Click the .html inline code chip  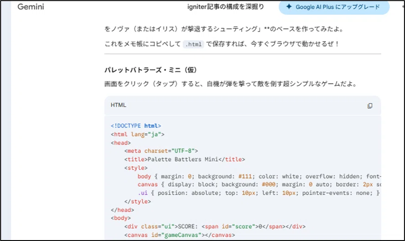(x=193, y=44)
